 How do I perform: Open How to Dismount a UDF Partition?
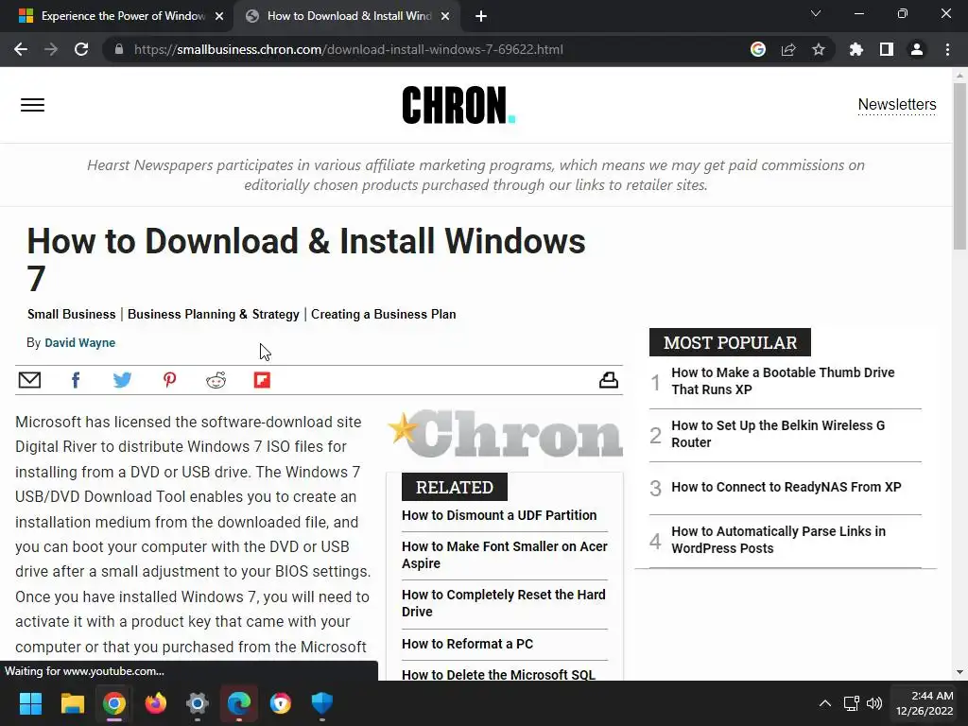(499, 515)
